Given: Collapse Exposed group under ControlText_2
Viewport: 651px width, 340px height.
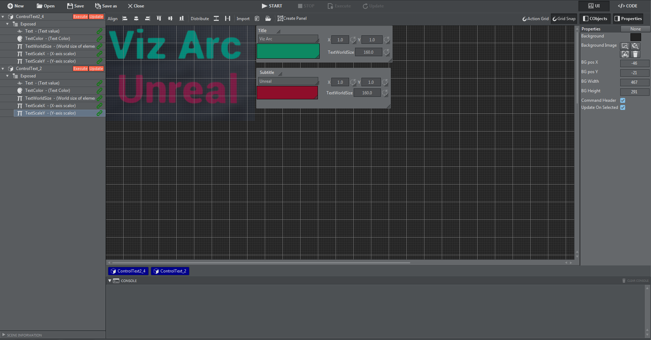Looking at the screenshot, I should pyautogui.click(x=7, y=76).
